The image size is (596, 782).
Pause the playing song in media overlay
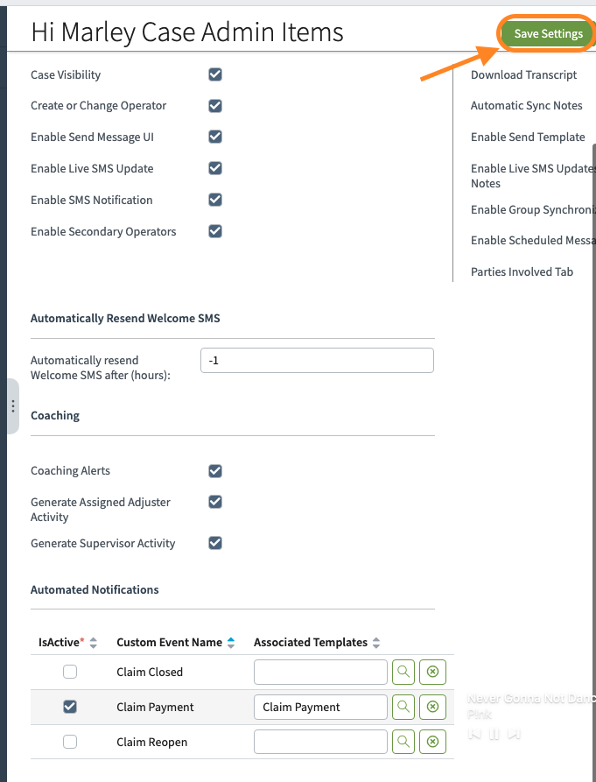pos(494,734)
